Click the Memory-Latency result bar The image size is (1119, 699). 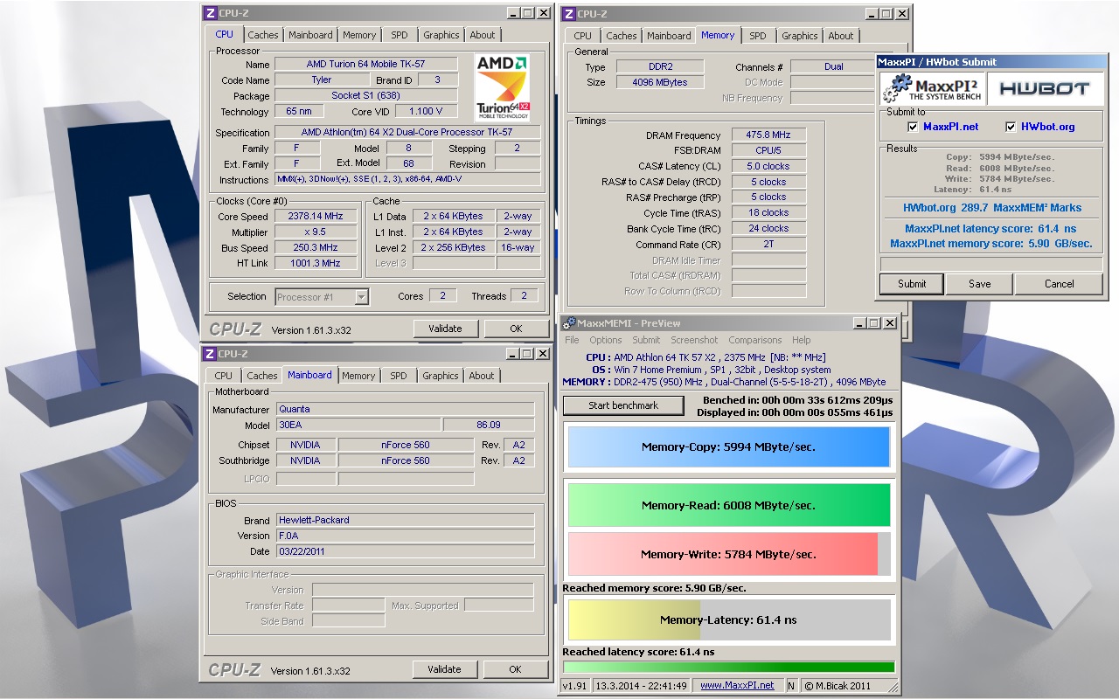click(x=728, y=619)
